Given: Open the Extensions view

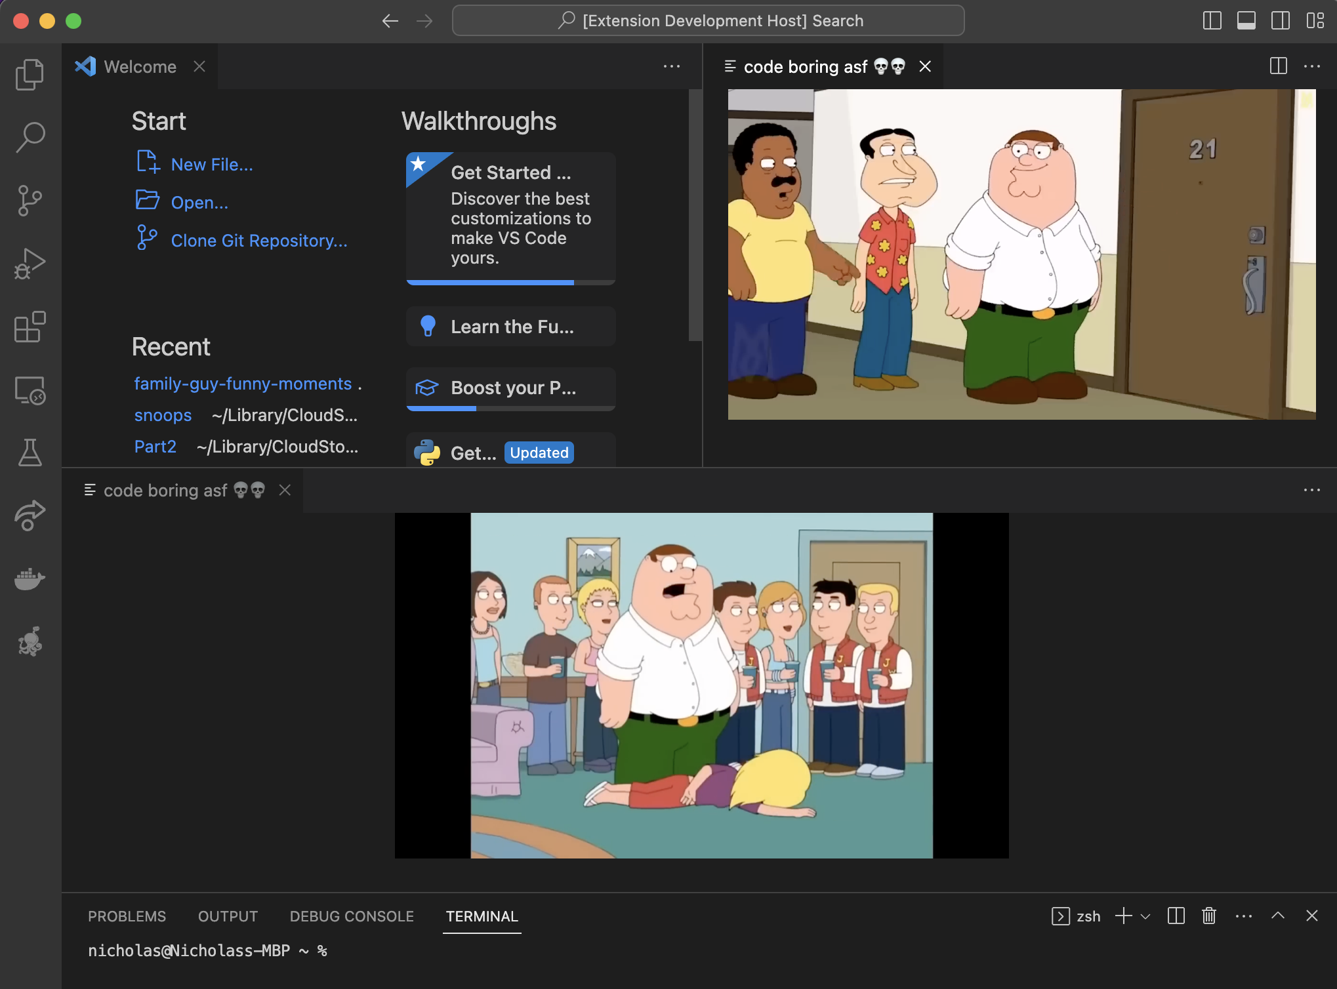Looking at the screenshot, I should pyautogui.click(x=29, y=327).
